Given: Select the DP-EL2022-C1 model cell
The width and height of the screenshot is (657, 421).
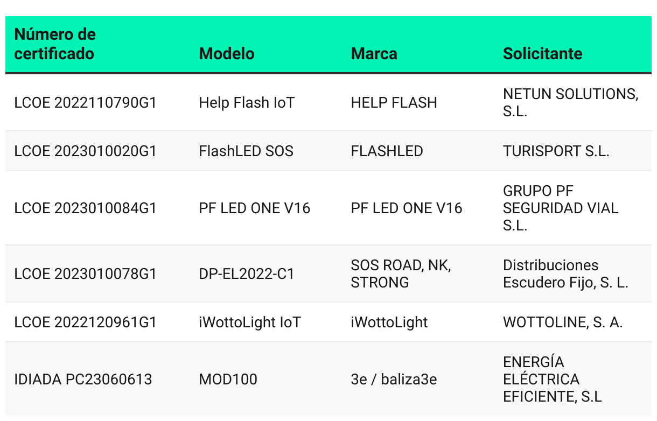Looking at the screenshot, I should (247, 274).
